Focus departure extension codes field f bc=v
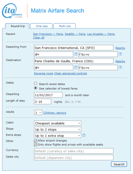Viewport: 133px width, 174px height. coord(98,54)
